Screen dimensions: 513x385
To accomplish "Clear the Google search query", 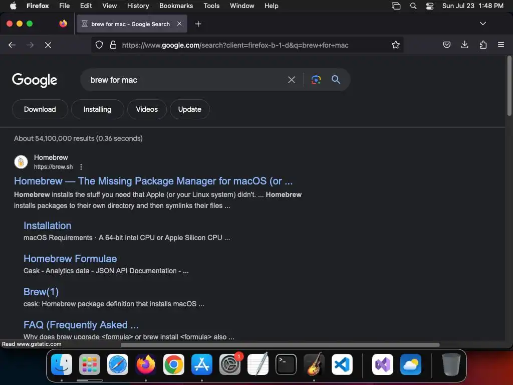I will [291, 80].
